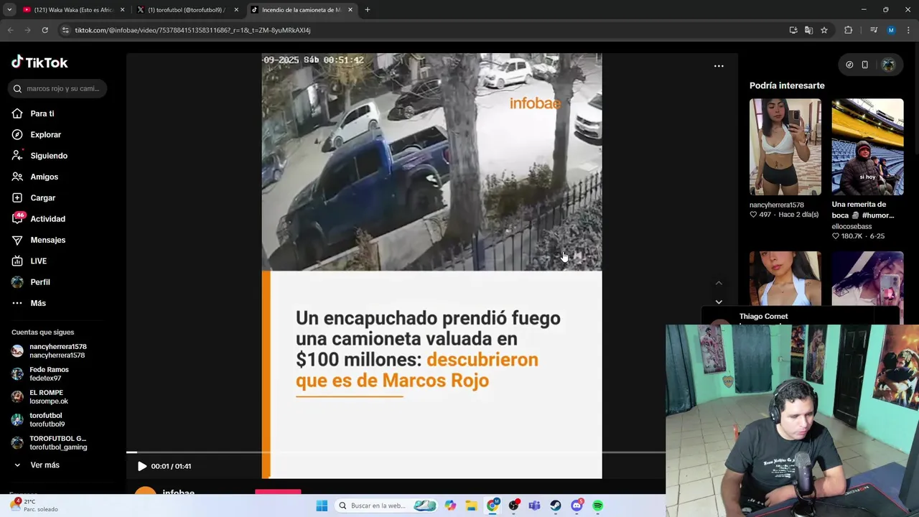Open the media control icon in toolbar
The height and width of the screenshot is (517, 919).
point(874,30)
